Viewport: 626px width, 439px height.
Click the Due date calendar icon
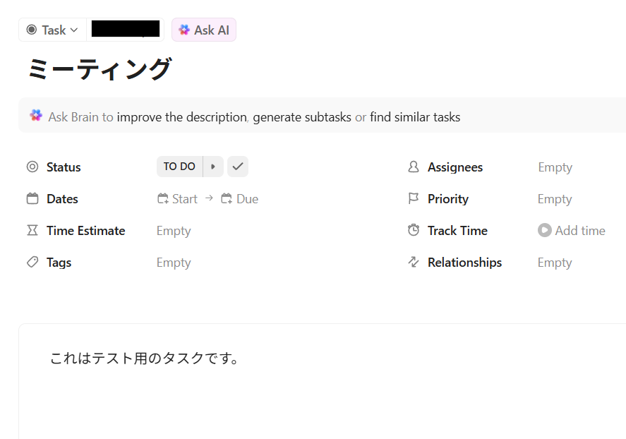click(227, 199)
